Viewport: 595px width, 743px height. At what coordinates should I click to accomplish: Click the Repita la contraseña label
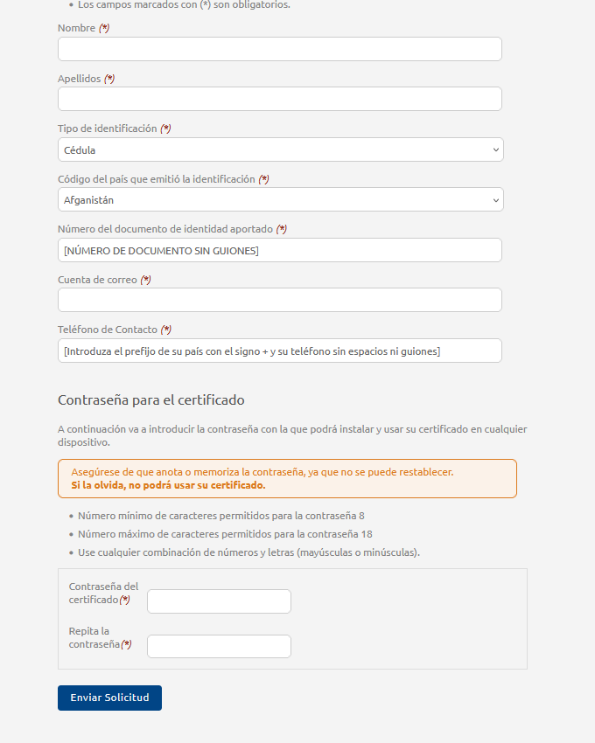click(x=94, y=637)
